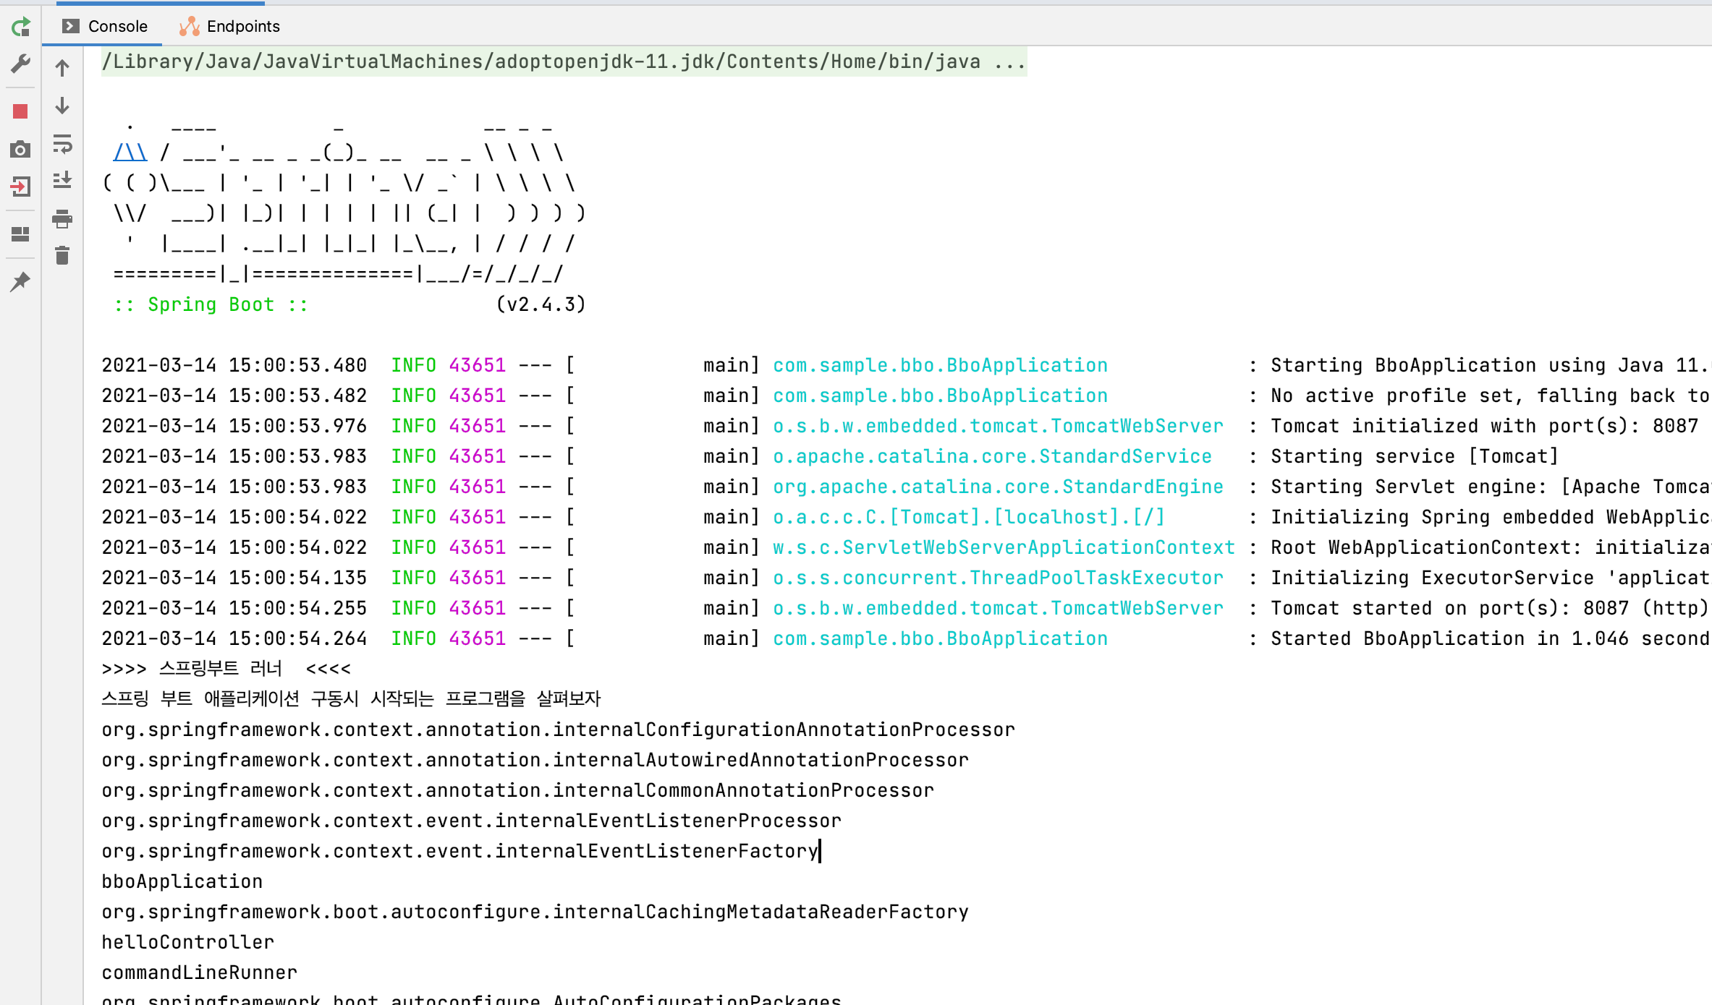Screen dimensions: 1712x1005
Task: Click 'o.apache.catalina.core.StandardService' logger name
Action: 993,456
